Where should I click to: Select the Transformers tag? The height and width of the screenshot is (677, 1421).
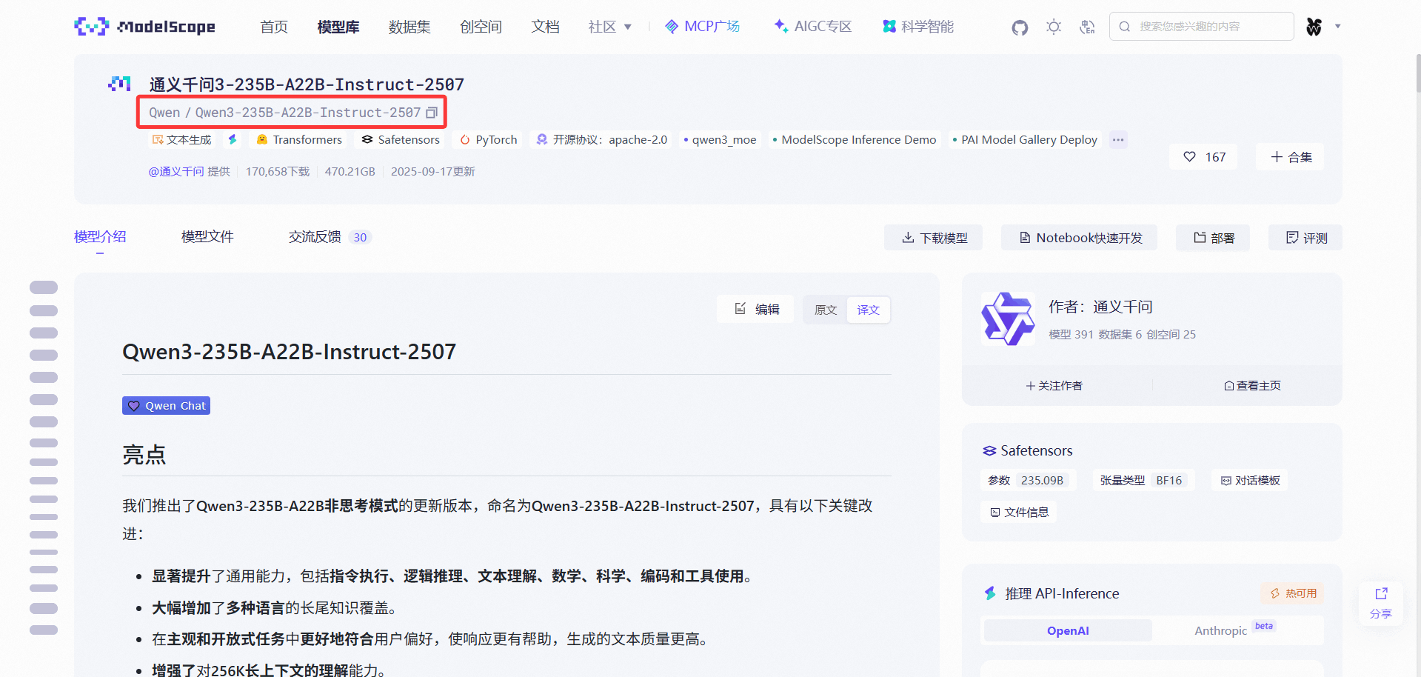(x=299, y=140)
